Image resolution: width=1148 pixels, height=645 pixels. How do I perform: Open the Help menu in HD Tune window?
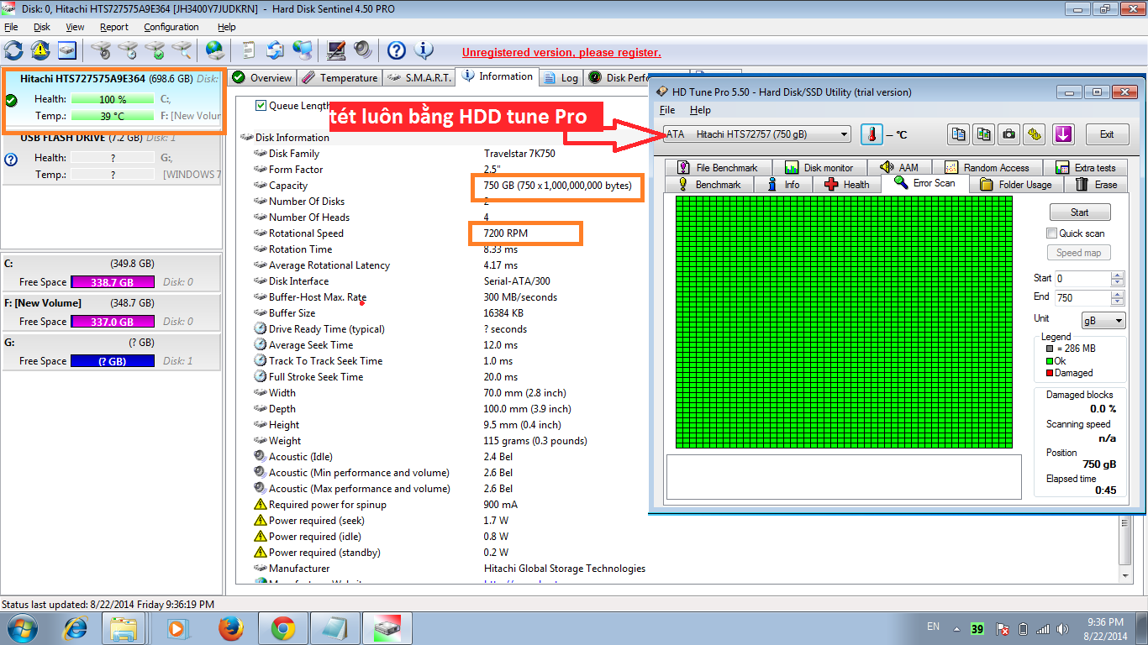[700, 110]
